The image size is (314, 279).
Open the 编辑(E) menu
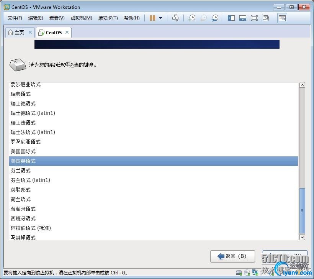(x=36, y=18)
